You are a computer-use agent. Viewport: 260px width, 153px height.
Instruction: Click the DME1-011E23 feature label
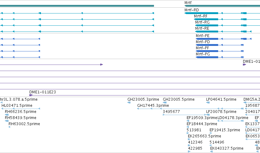click(42, 92)
